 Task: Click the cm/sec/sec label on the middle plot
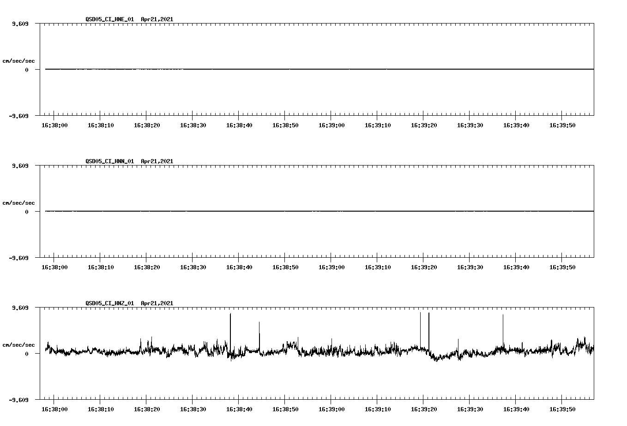19,202
